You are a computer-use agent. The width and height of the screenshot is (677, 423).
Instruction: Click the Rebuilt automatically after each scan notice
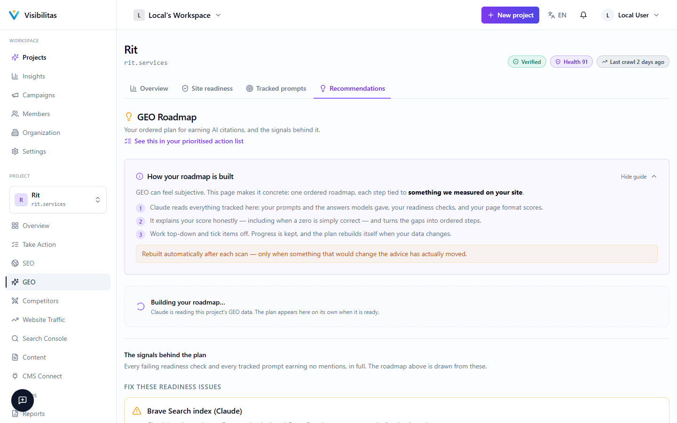tap(397, 254)
